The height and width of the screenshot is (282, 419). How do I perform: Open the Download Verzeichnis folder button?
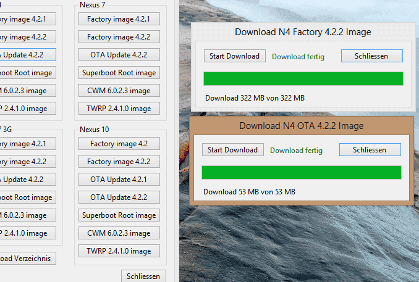point(28,259)
